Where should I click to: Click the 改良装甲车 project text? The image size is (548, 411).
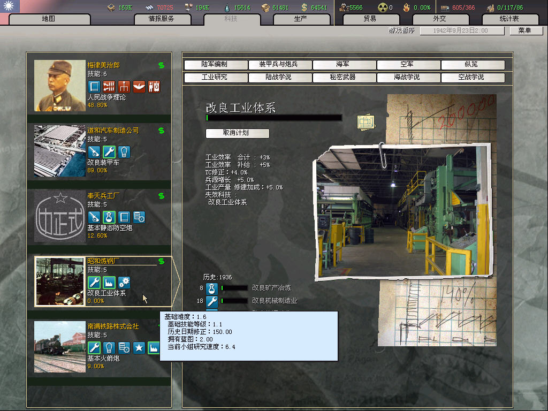[103, 163]
